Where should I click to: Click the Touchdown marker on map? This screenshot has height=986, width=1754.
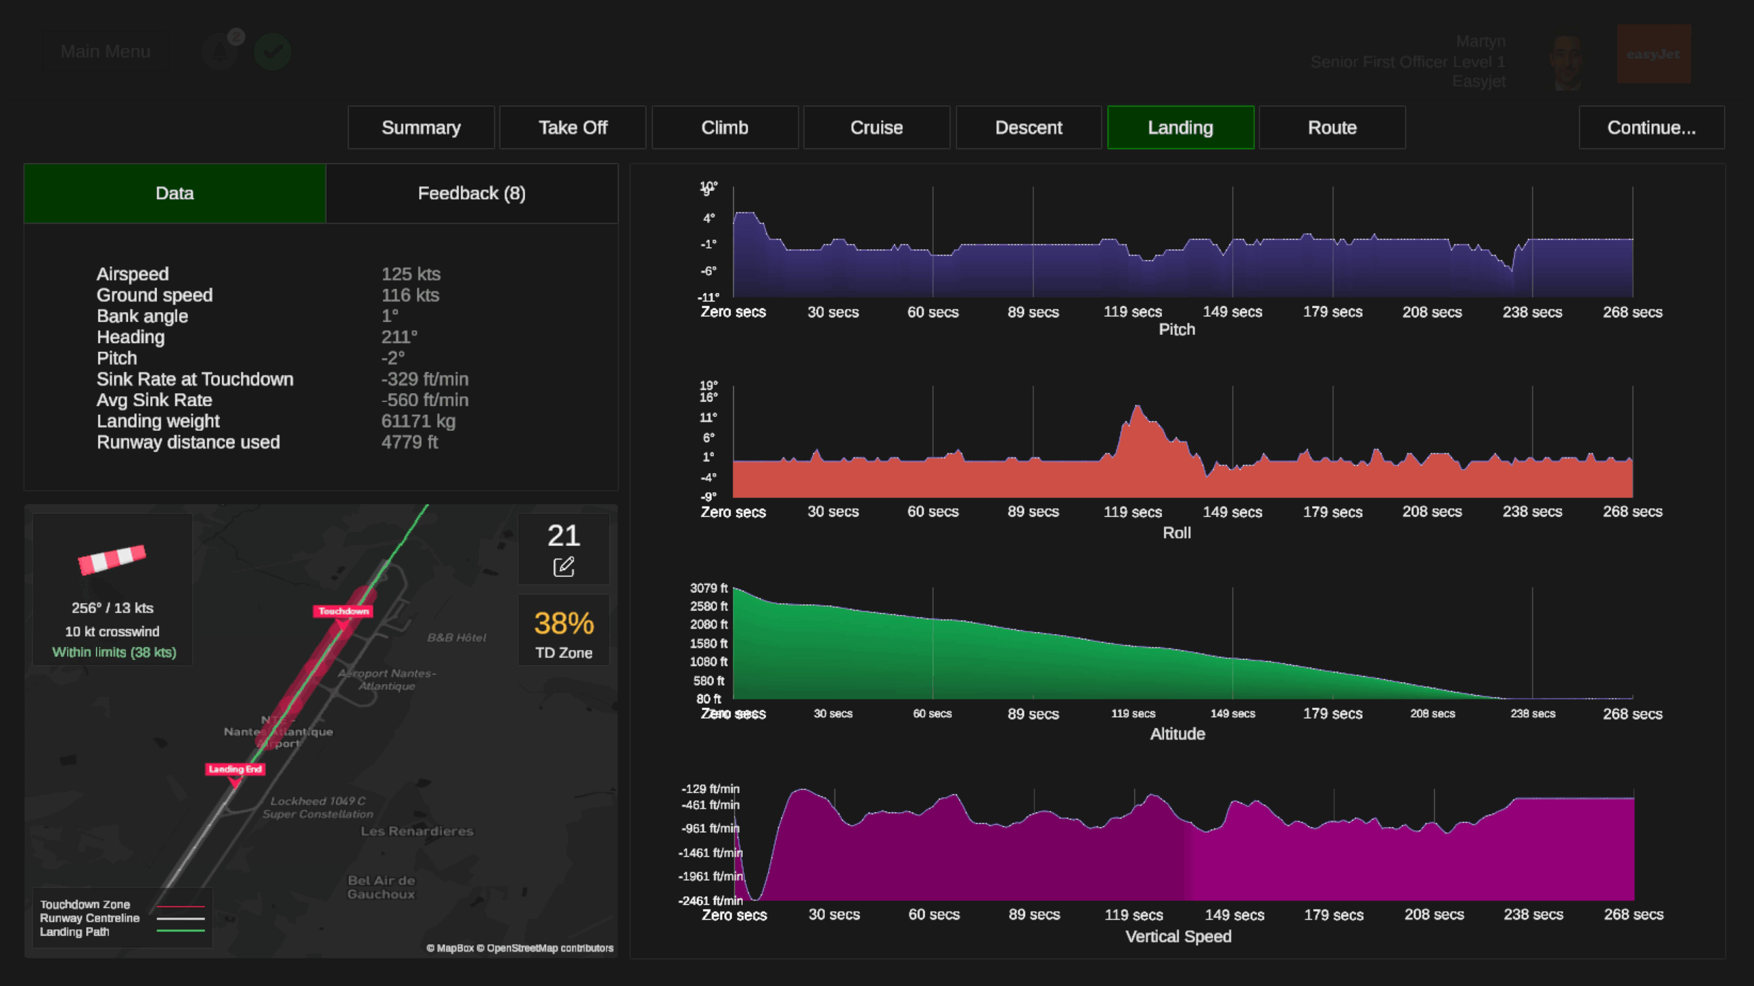click(343, 611)
